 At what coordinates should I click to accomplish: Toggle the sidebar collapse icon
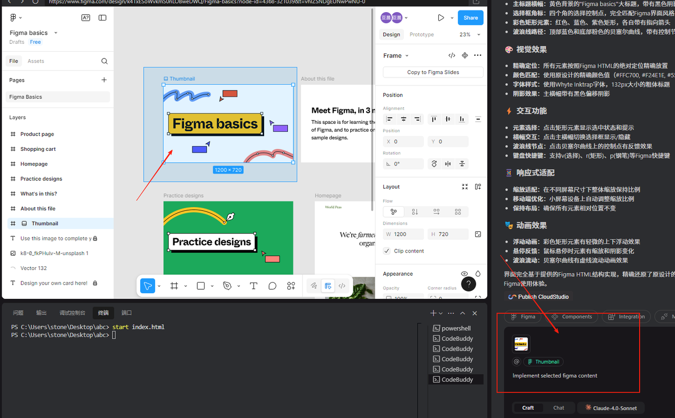[x=102, y=18]
